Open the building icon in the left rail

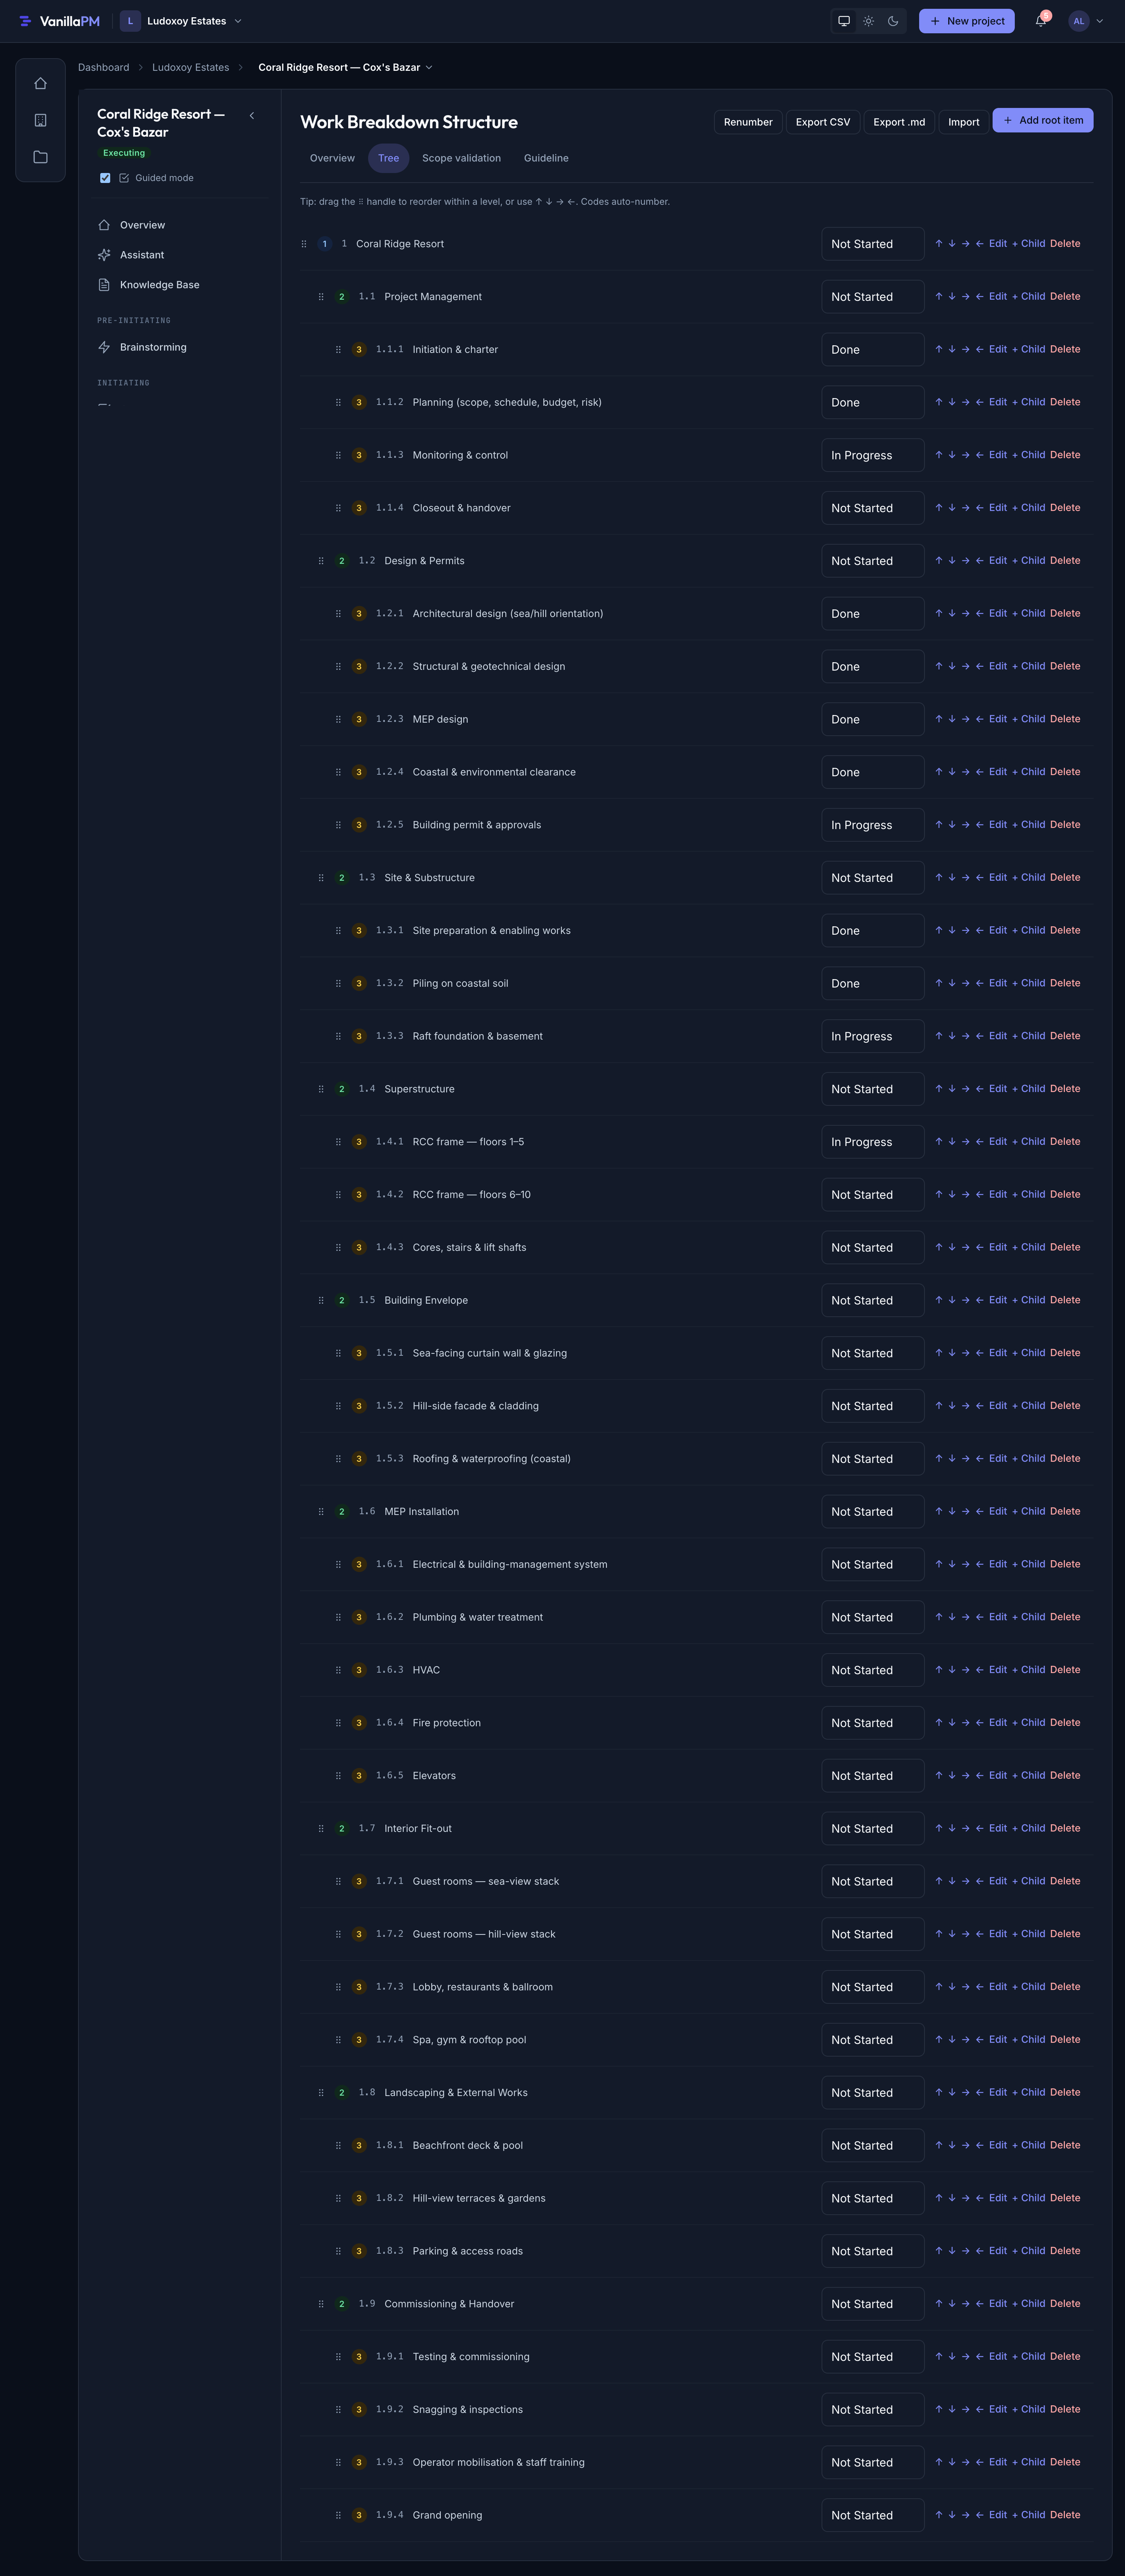click(40, 120)
